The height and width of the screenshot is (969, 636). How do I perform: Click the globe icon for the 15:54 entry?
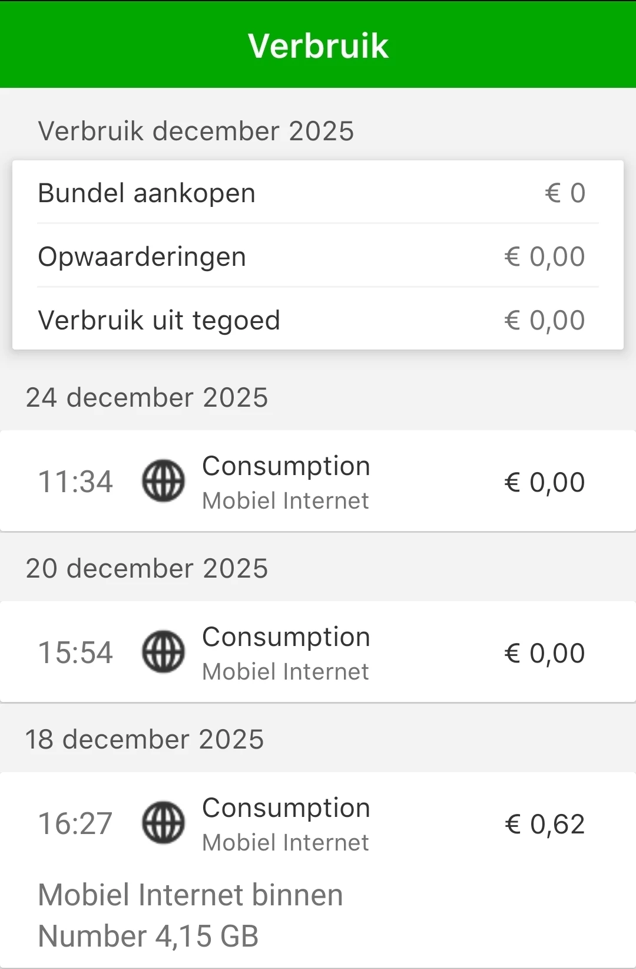163,652
